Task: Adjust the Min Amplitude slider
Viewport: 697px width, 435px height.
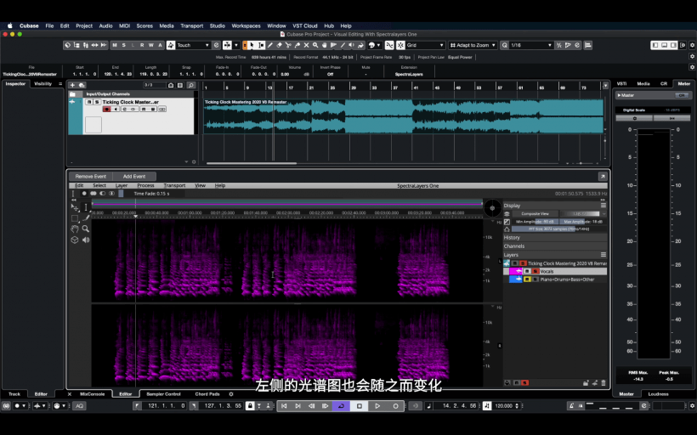Action: pos(535,222)
